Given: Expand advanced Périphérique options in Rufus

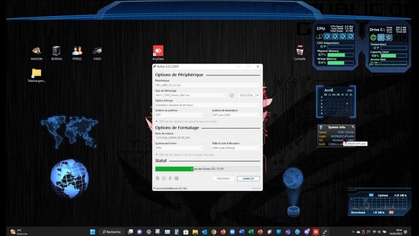Looking at the screenshot, I should [187, 121].
